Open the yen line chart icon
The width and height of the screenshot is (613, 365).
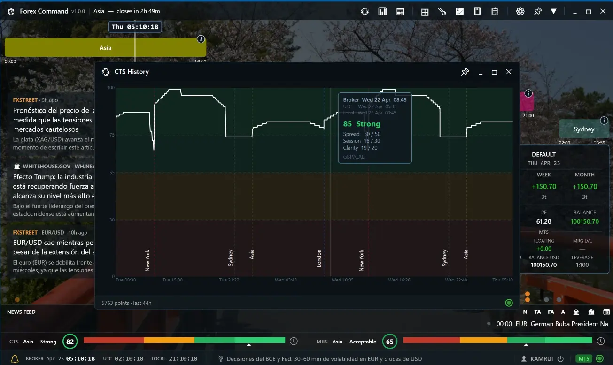[460, 11]
